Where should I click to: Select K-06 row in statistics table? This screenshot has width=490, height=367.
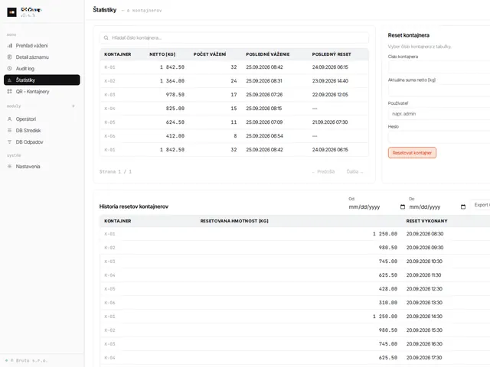coord(234,136)
